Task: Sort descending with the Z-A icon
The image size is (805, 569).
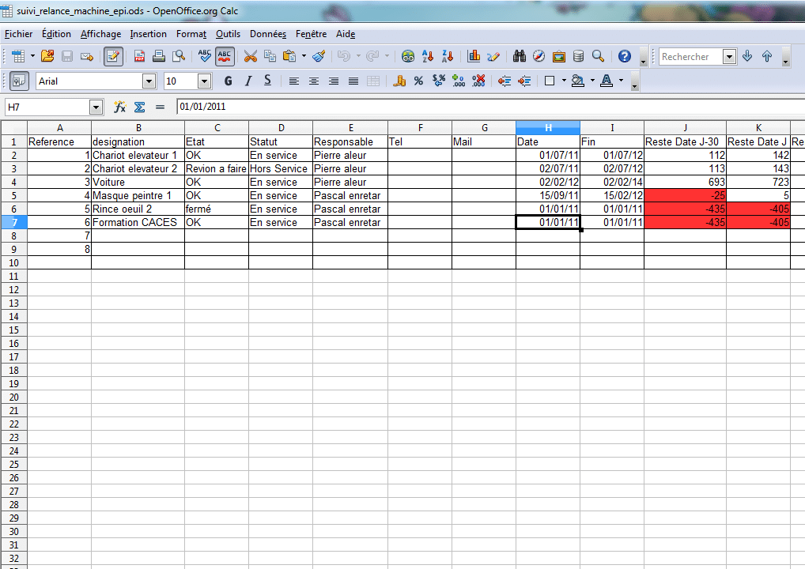Action: coord(448,56)
